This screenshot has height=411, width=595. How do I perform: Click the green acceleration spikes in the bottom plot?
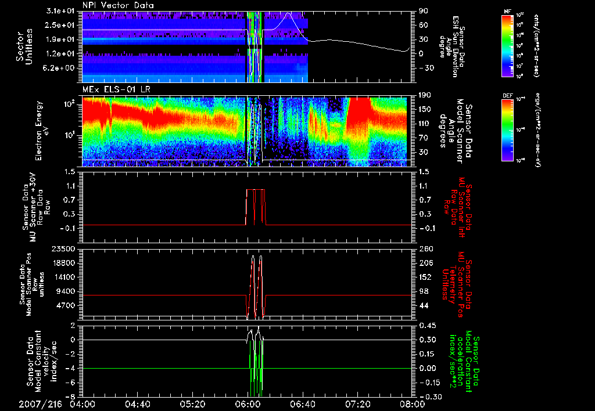(x=256, y=368)
